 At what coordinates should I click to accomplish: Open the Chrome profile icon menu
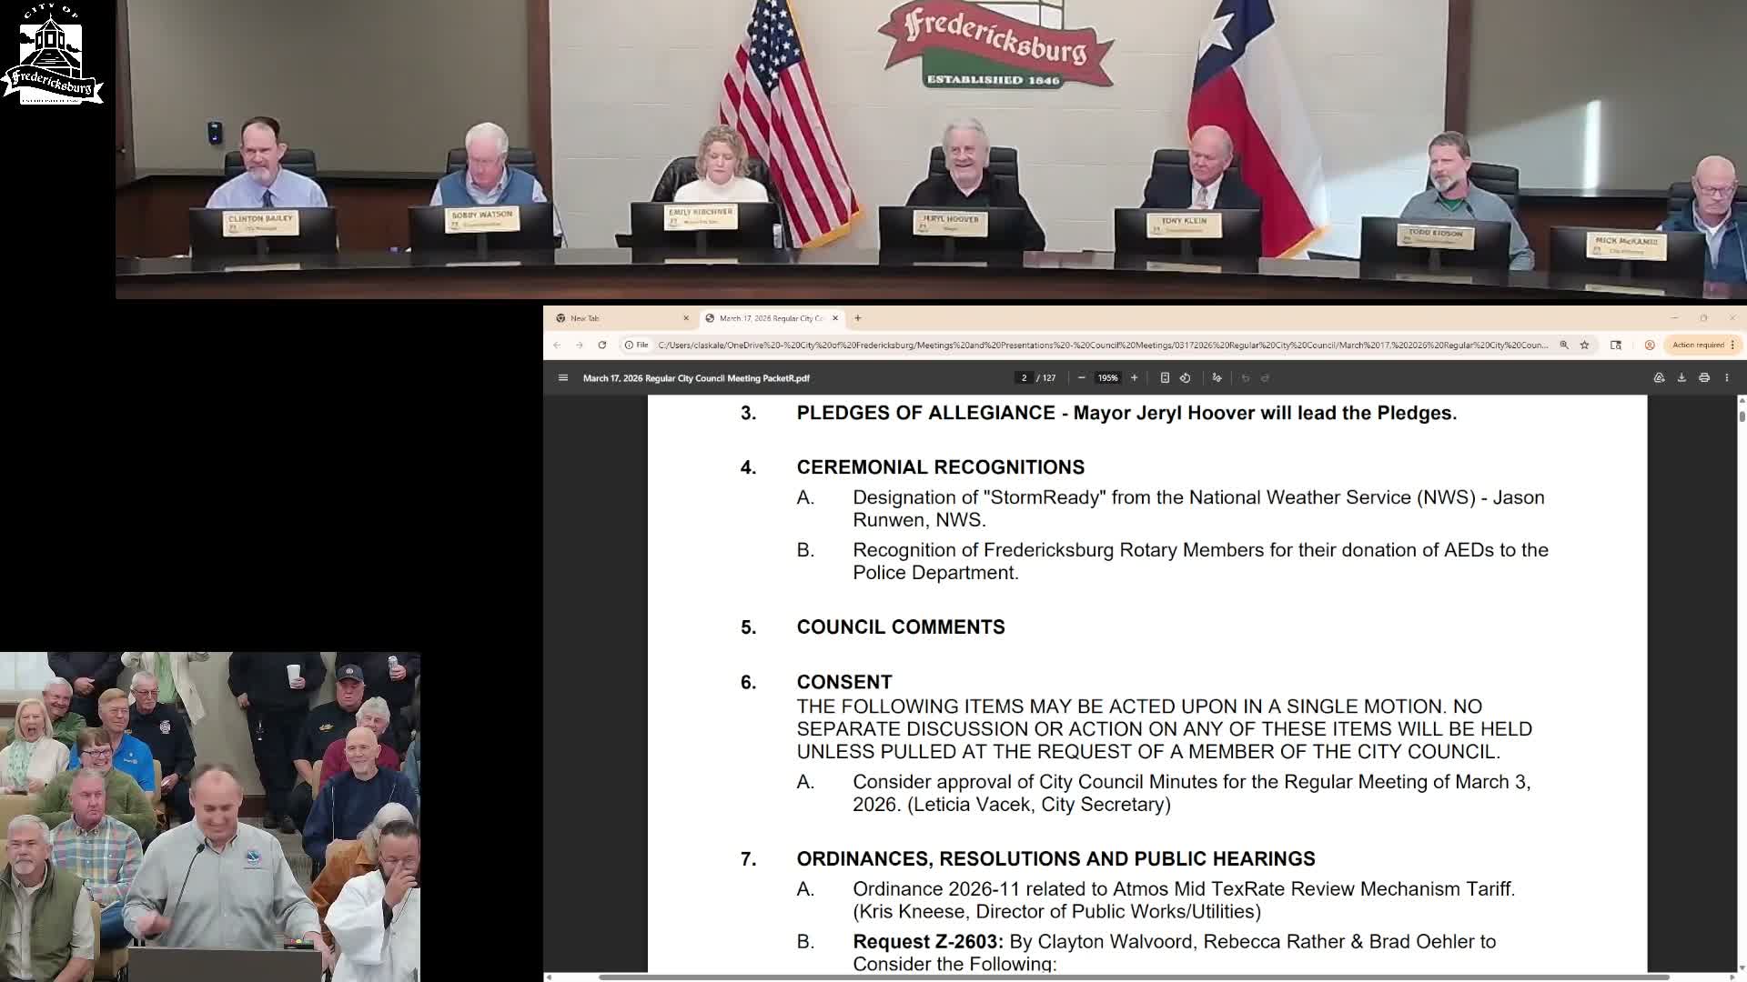[x=1650, y=346]
